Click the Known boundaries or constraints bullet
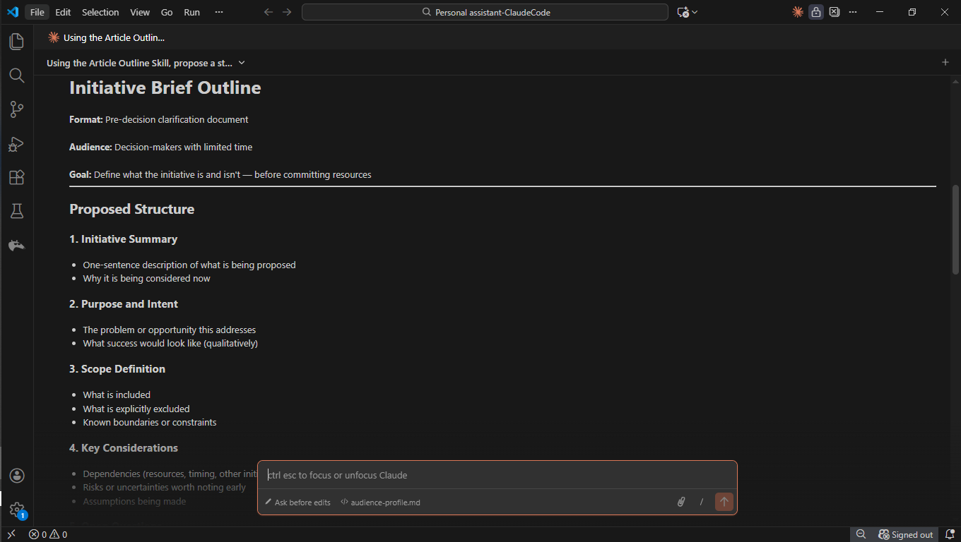The height and width of the screenshot is (542, 961). tap(150, 422)
